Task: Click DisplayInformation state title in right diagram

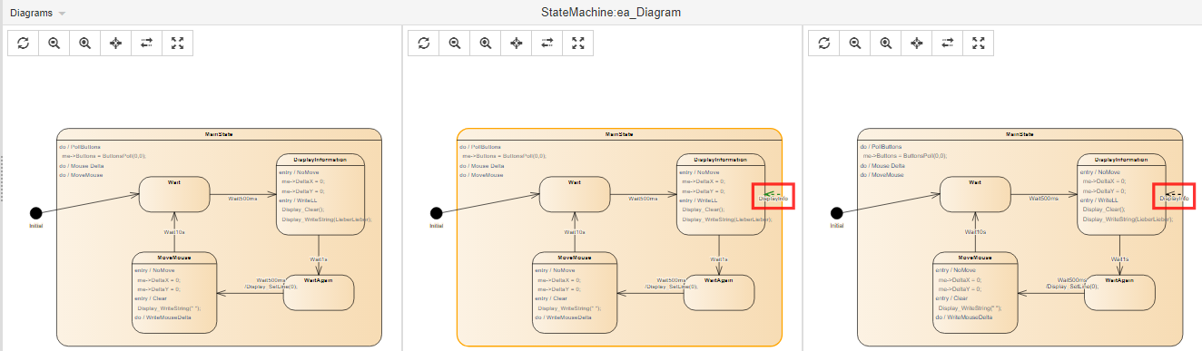Action: [1120, 160]
